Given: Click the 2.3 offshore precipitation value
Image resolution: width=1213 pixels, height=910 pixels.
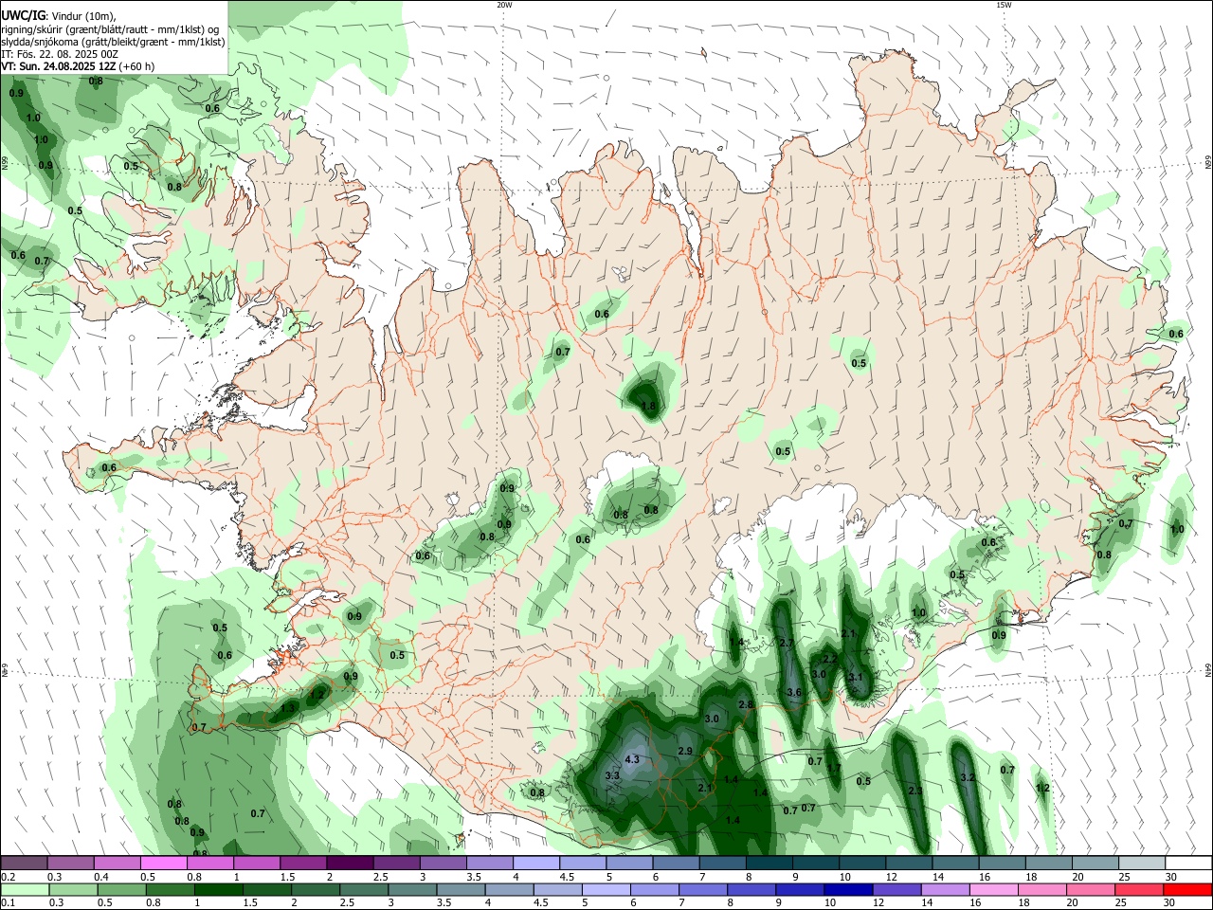Looking at the screenshot, I should 915,791.
